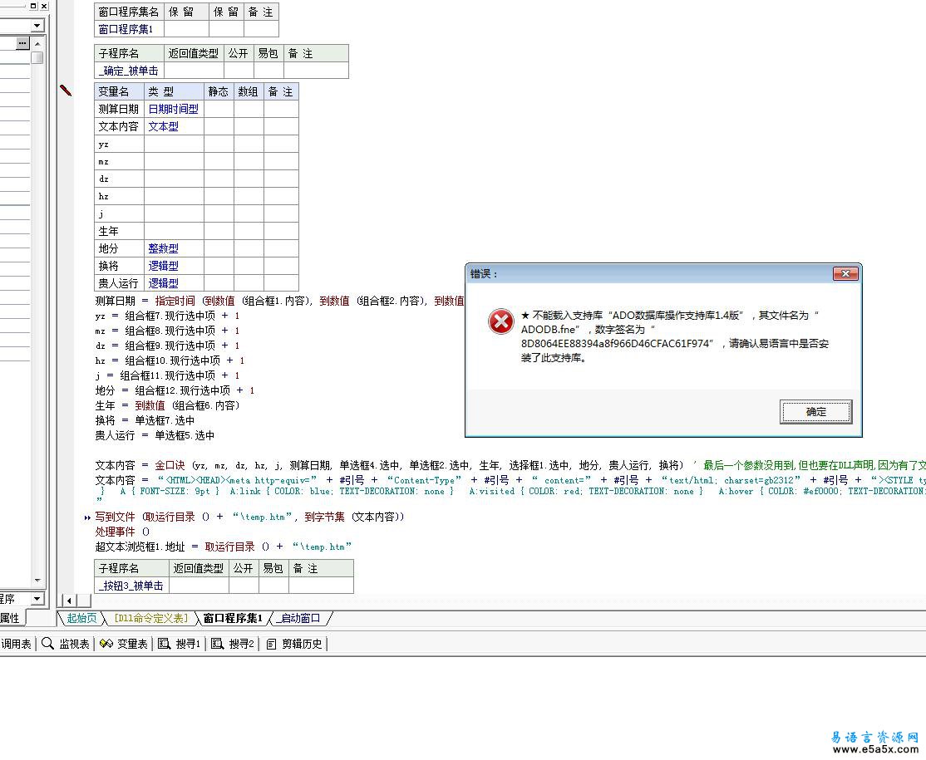The height and width of the screenshot is (760, 926).
Task: Toggle 静态 cell for 测算日期 variable
Action: (219, 109)
